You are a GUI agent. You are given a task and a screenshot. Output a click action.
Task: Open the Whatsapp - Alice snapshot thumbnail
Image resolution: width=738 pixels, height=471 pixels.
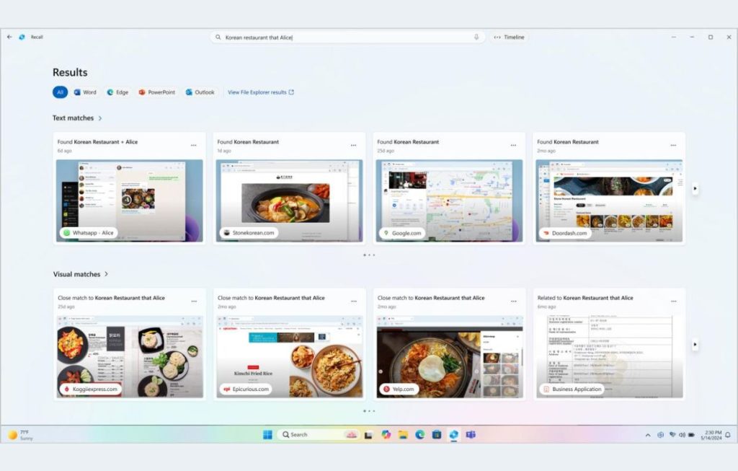[129, 199]
